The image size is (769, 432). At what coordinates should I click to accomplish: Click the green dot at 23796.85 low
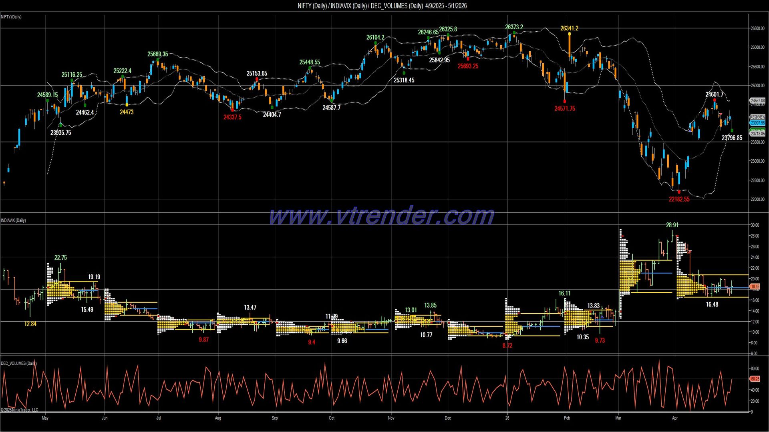[x=732, y=131]
